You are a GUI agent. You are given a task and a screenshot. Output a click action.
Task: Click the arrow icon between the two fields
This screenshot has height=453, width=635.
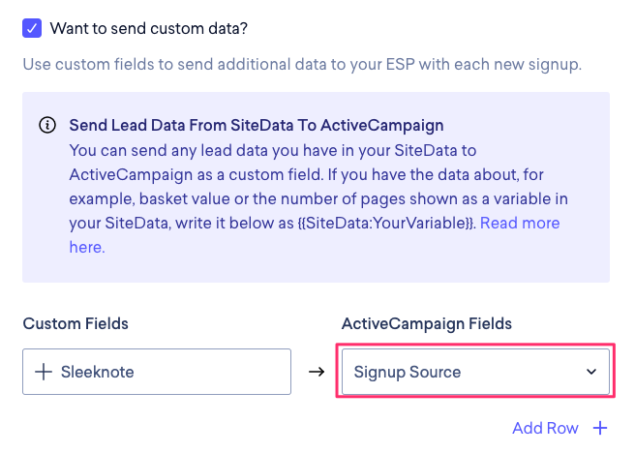tap(316, 372)
